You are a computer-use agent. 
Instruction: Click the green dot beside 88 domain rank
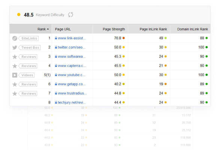(x=206, y=38)
